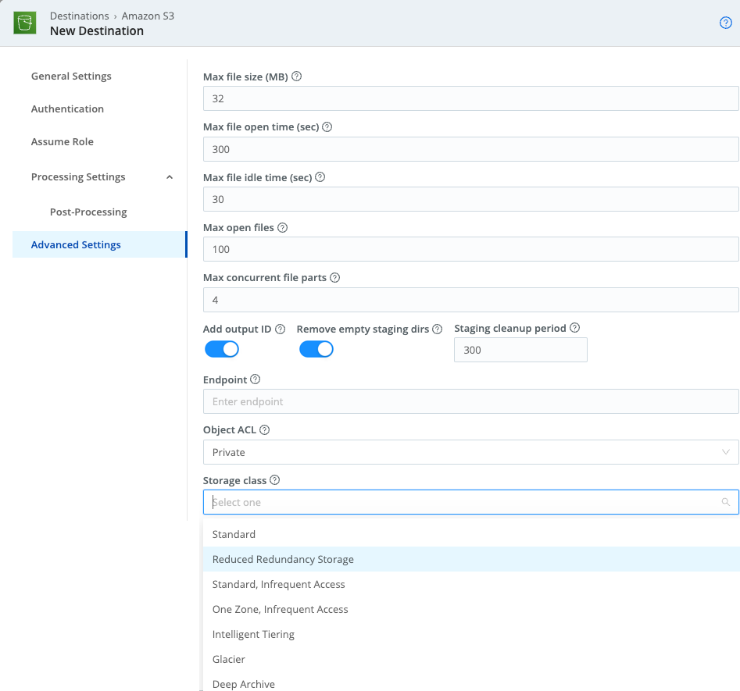Open General Settings

pos(71,76)
